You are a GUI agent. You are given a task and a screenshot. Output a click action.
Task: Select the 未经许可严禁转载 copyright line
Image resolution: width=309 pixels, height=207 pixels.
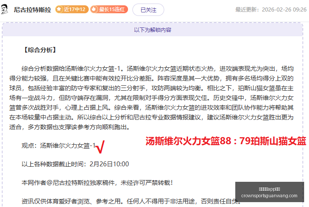pos(98,183)
